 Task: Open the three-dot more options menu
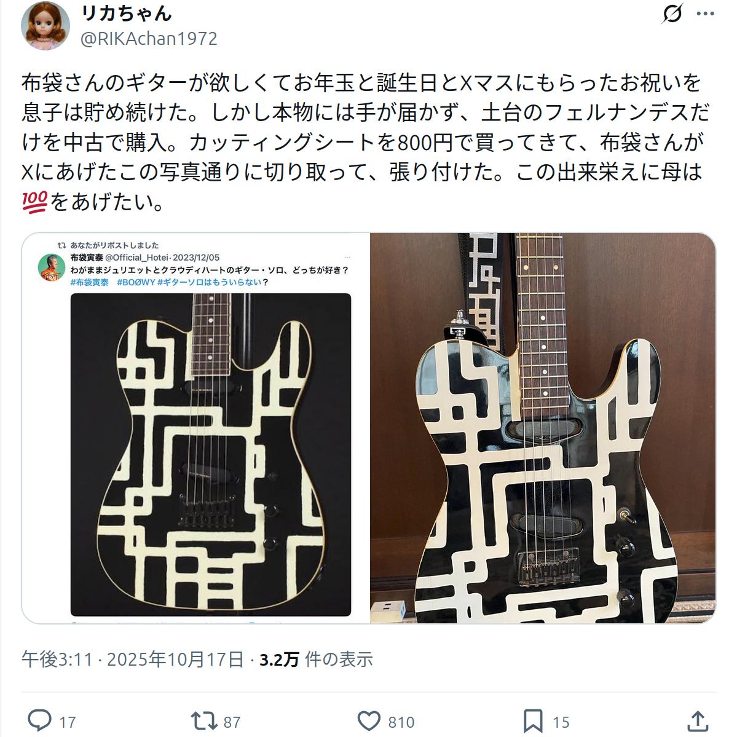click(x=705, y=14)
